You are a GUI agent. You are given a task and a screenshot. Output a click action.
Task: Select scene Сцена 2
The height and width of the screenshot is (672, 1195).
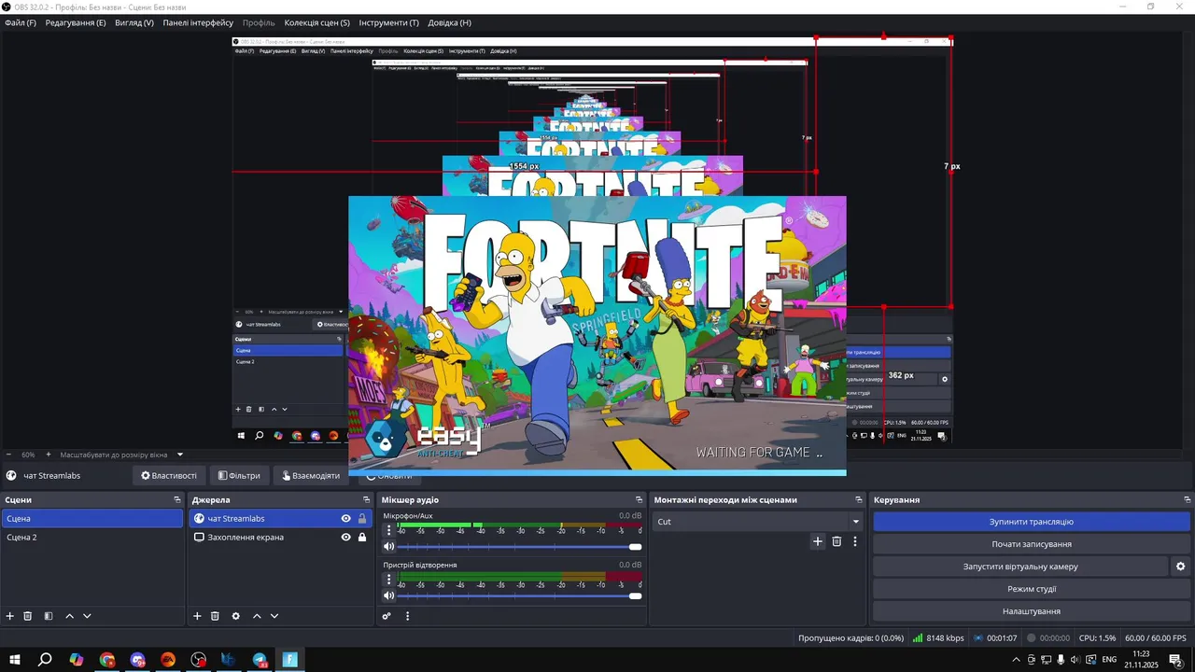92,538
